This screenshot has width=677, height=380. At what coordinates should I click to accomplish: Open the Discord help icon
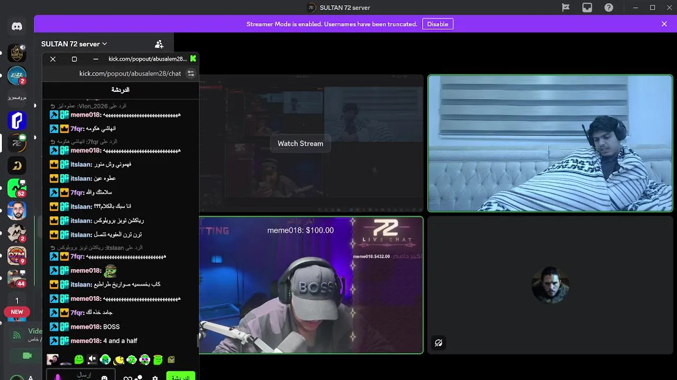coord(609,7)
